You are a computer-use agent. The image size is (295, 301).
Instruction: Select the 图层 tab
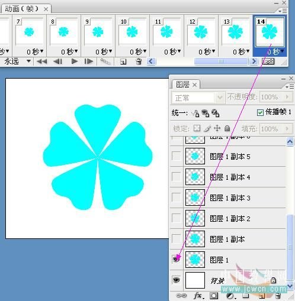click(x=182, y=85)
